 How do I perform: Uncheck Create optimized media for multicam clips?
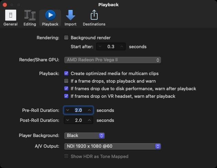[x=67, y=73]
